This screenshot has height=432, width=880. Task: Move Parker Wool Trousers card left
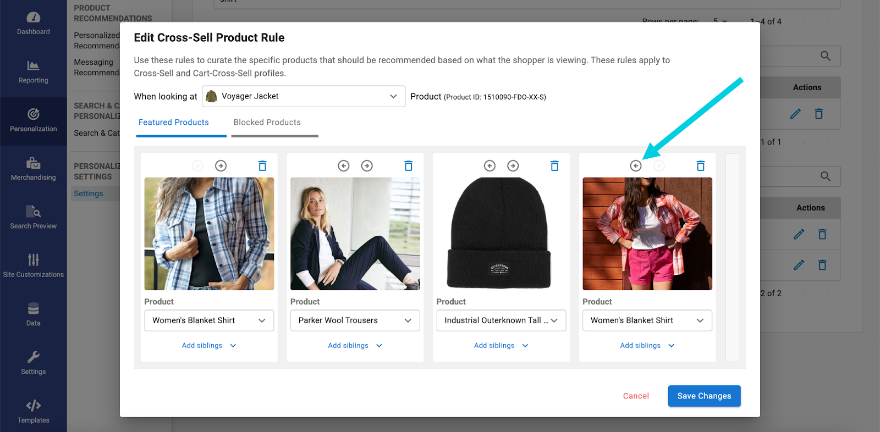pos(344,165)
